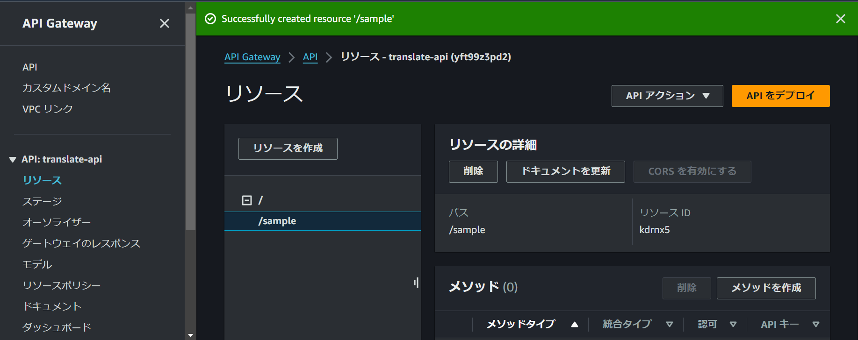The height and width of the screenshot is (340, 858).
Task: Open 'ステージ' in the sidebar
Action: [x=42, y=201]
